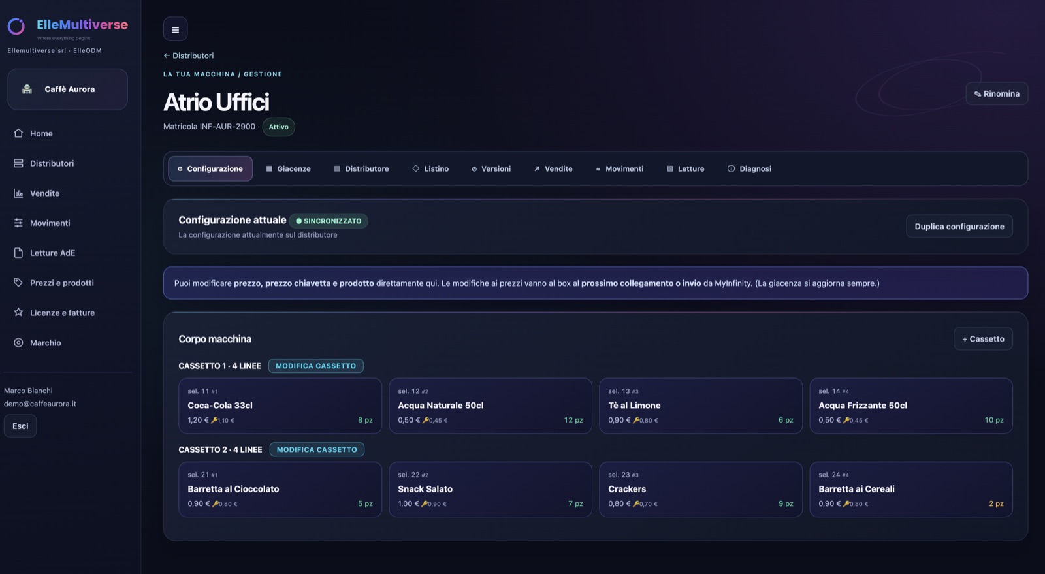Viewport: 1045px width, 574px height.
Task: Open the Snack Salato product card
Action: pyautogui.click(x=490, y=489)
